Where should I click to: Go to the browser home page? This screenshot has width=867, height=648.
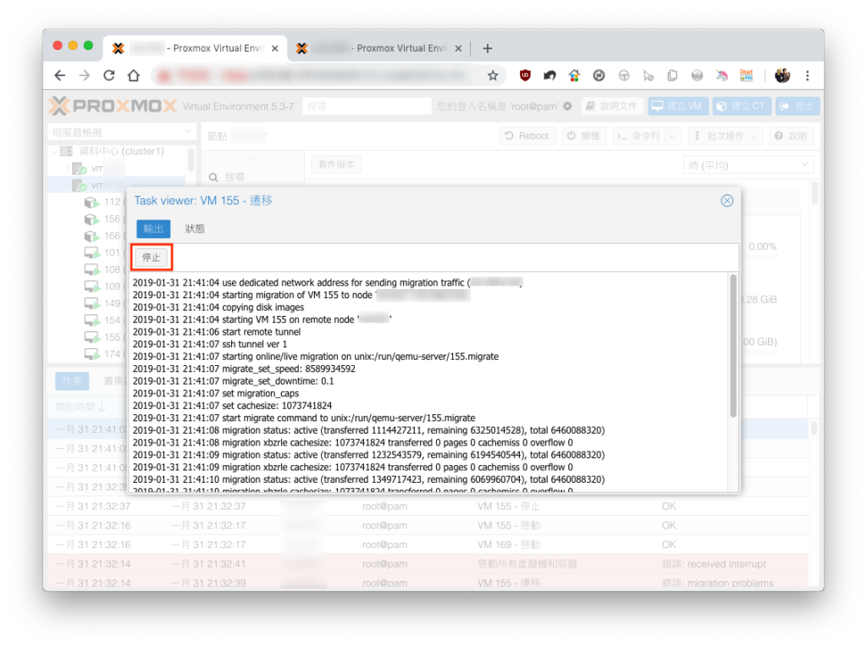coord(133,76)
